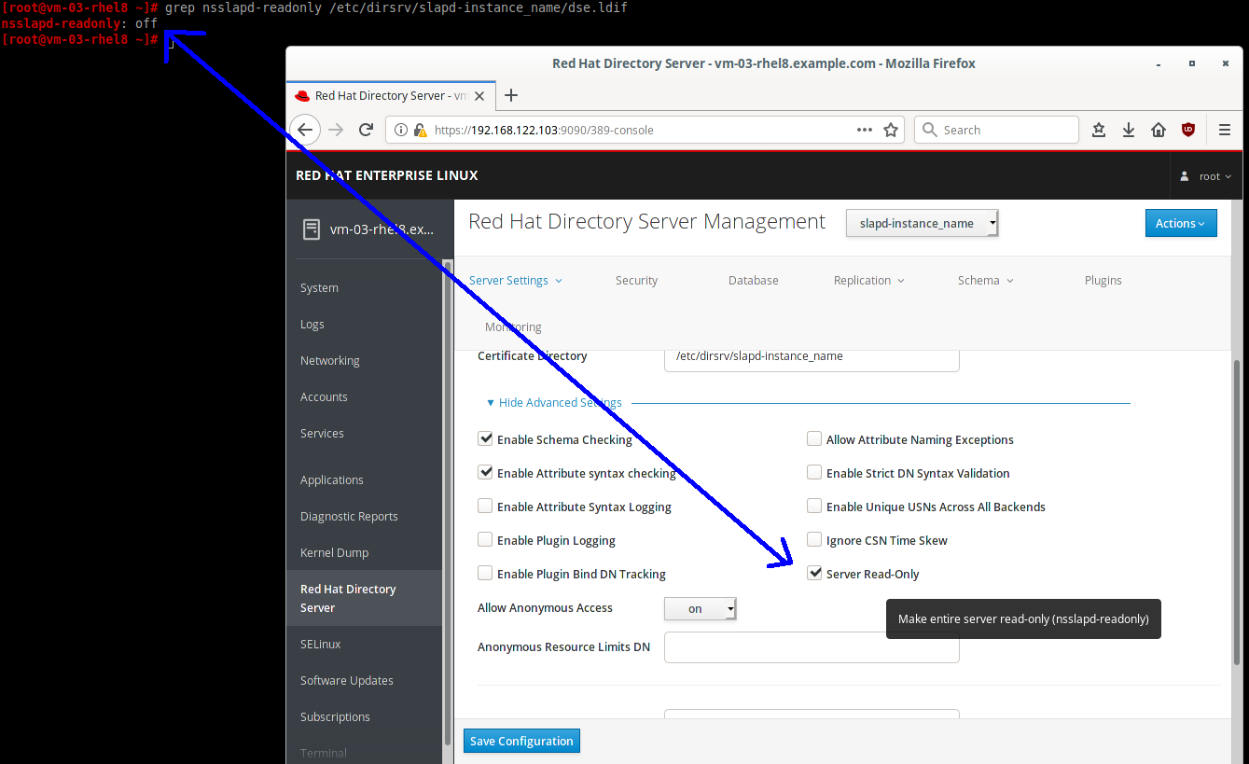Image resolution: width=1249 pixels, height=764 pixels.
Task: Open the Firefox hamburger menu
Action: 1225,130
